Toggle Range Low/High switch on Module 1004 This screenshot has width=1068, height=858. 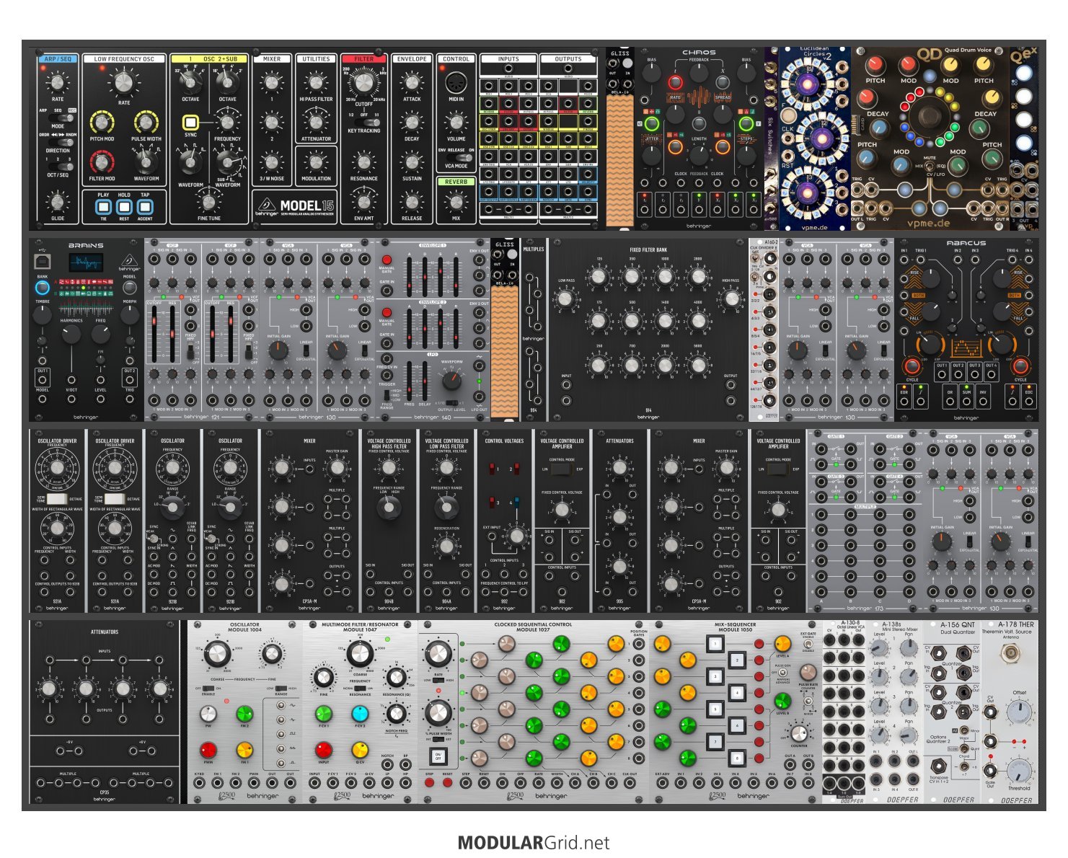click(x=281, y=689)
